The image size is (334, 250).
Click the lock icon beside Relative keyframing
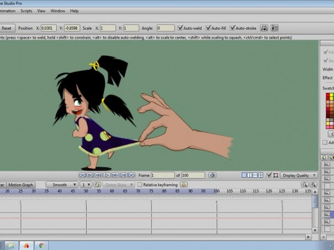click(183, 184)
